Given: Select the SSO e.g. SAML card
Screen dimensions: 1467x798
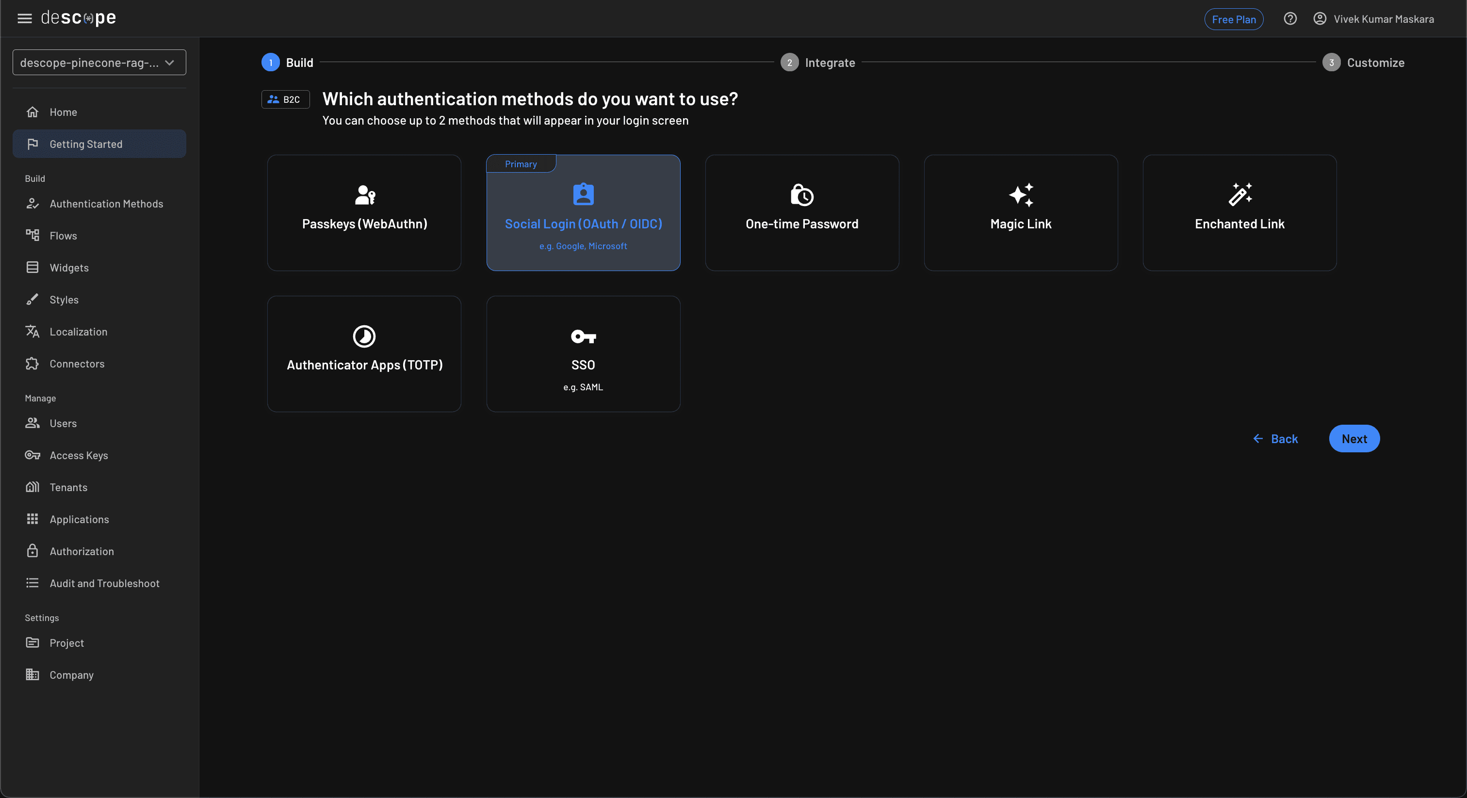Looking at the screenshot, I should 583,354.
